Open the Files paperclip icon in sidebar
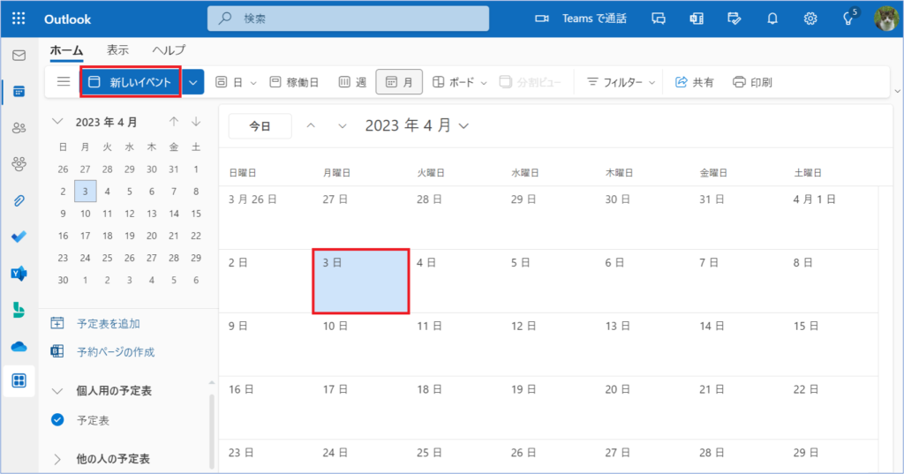 pyautogui.click(x=19, y=200)
